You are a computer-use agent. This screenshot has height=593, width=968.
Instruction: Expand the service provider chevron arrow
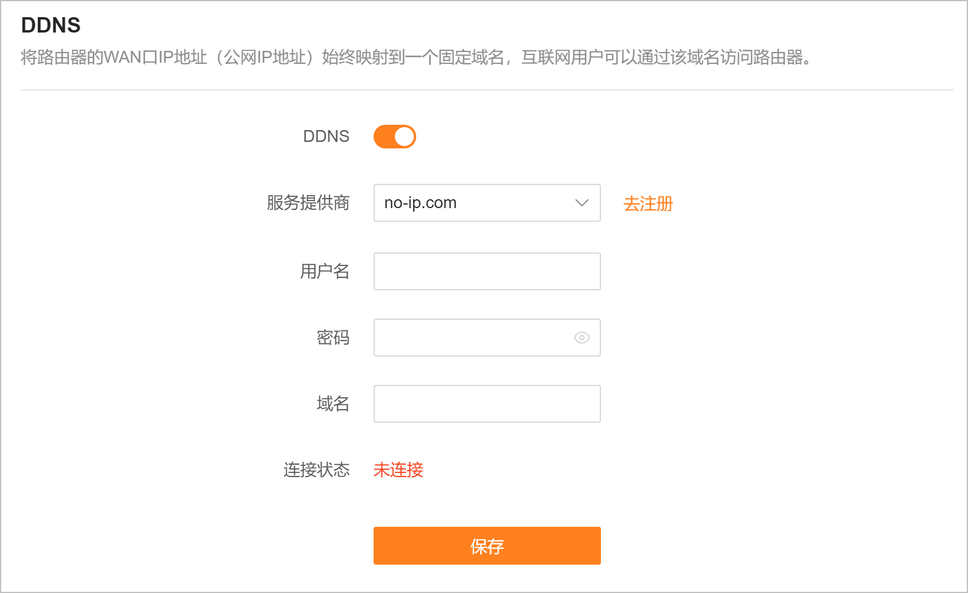(581, 203)
